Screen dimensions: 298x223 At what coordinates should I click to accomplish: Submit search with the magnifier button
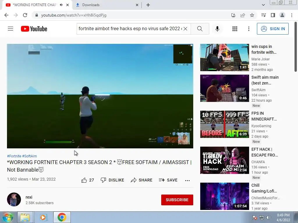[200, 29]
